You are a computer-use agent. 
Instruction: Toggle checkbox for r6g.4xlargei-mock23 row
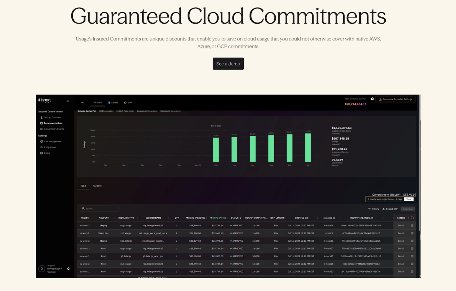[412, 272]
